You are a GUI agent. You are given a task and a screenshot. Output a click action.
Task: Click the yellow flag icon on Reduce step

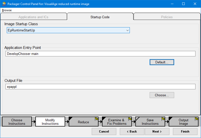[96, 119]
